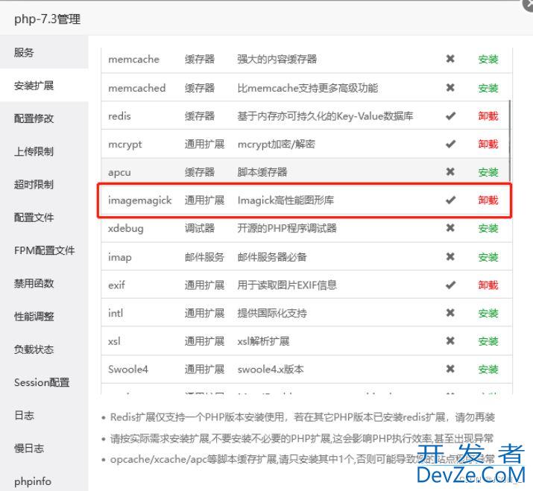Install the Swoole4 extension
Image resolution: width=533 pixels, height=491 pixels.
pyautogui.click(x=488, y=370)
